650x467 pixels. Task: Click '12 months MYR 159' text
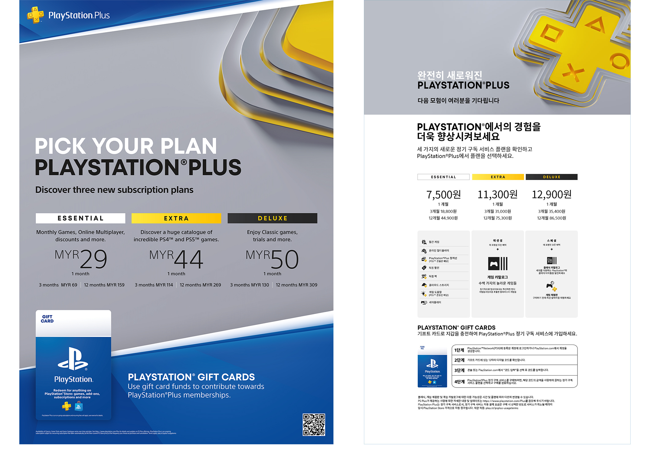tap(104, 285)
